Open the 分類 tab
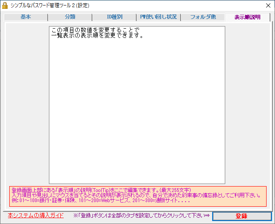Screen dimensions: 275x224 tap(70, 17)
